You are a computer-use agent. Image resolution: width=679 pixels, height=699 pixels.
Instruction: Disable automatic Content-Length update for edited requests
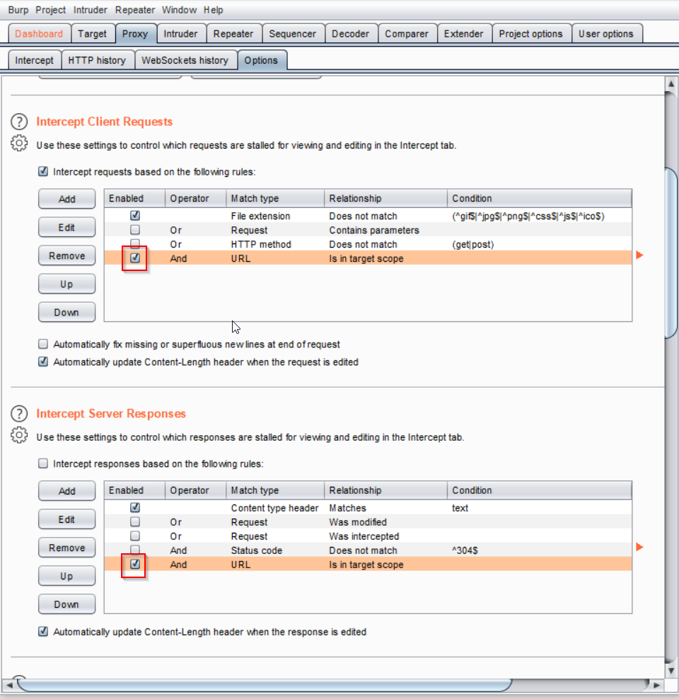point(43,362)
